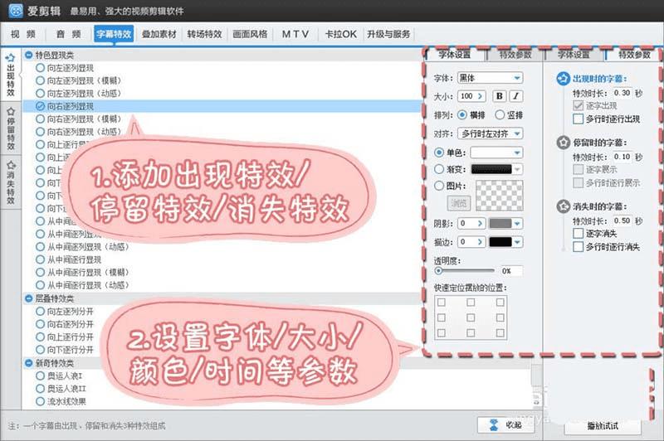Click the 爱剪辑 app logo icon
This screenshot has height=441, width=664.
pyautogui.click(x=16, y=11)
